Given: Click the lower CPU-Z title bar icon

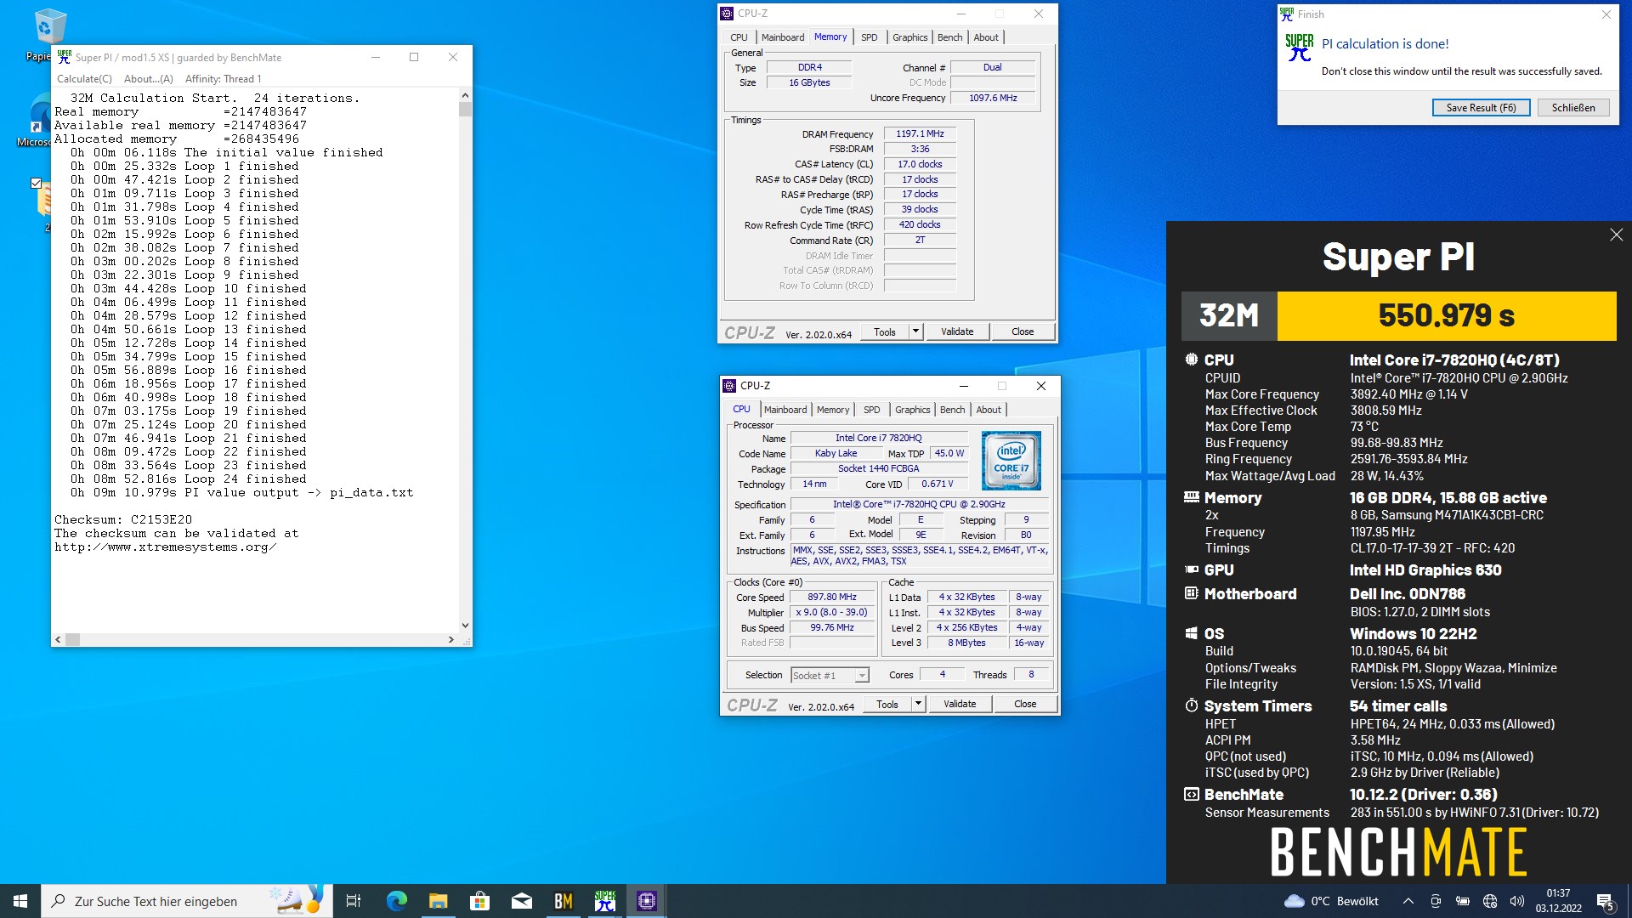Looking at the screenshot, I should coord(729,386).
